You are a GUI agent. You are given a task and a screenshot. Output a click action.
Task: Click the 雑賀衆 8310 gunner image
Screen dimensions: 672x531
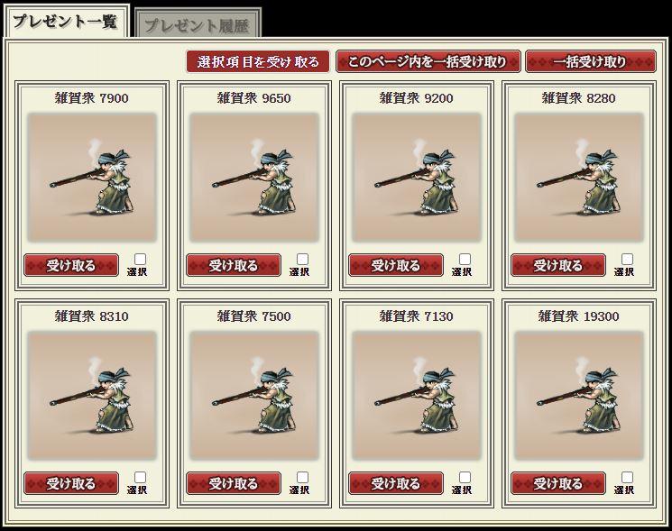(92, 396)
